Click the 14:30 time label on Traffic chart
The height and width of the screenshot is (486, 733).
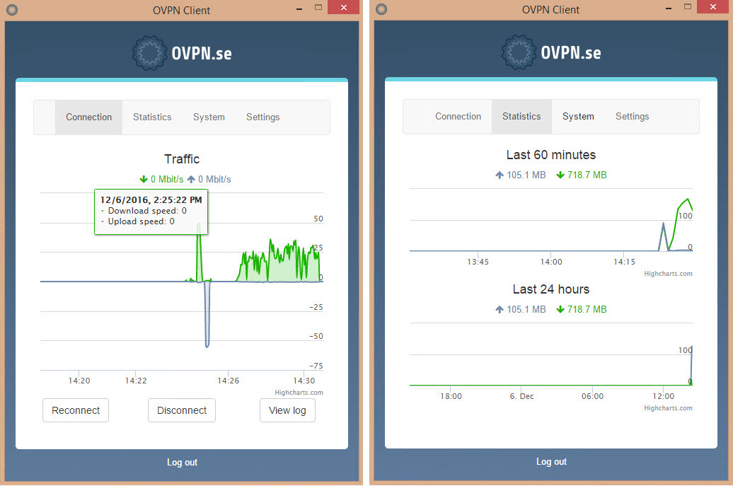304,381
